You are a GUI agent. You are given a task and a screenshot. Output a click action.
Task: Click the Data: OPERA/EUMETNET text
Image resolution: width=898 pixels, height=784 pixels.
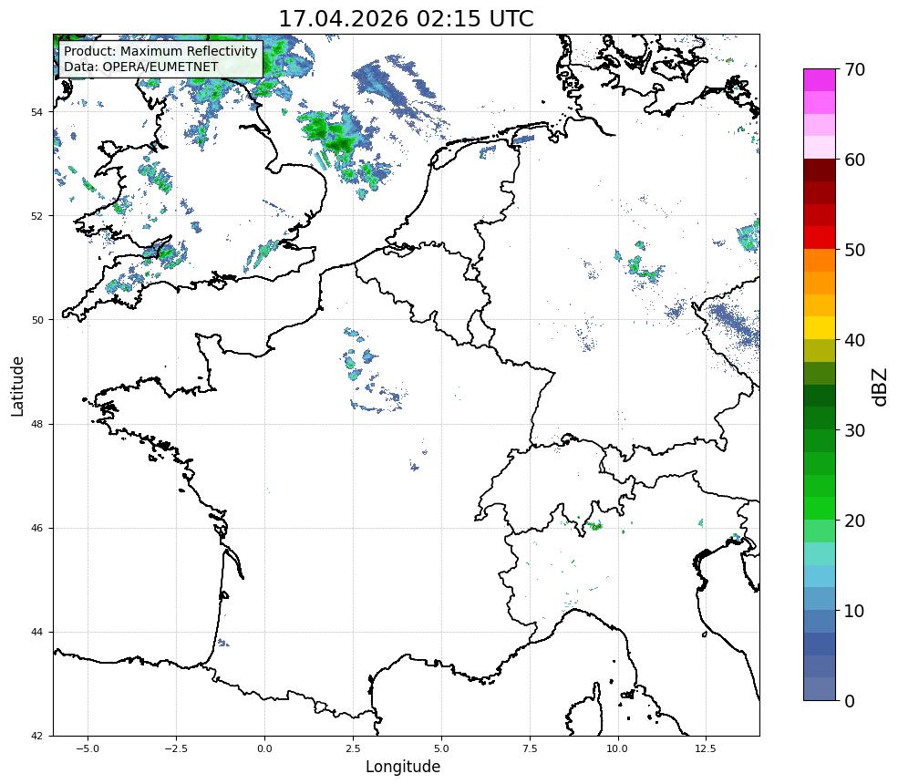pyautogui.click(x=141, y=67)
